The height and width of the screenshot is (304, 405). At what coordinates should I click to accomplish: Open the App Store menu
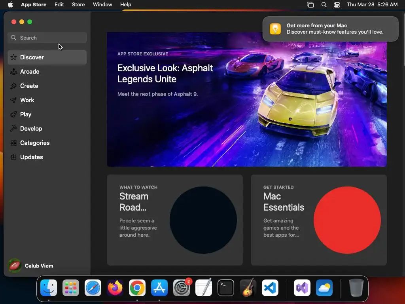pos(34,5)
